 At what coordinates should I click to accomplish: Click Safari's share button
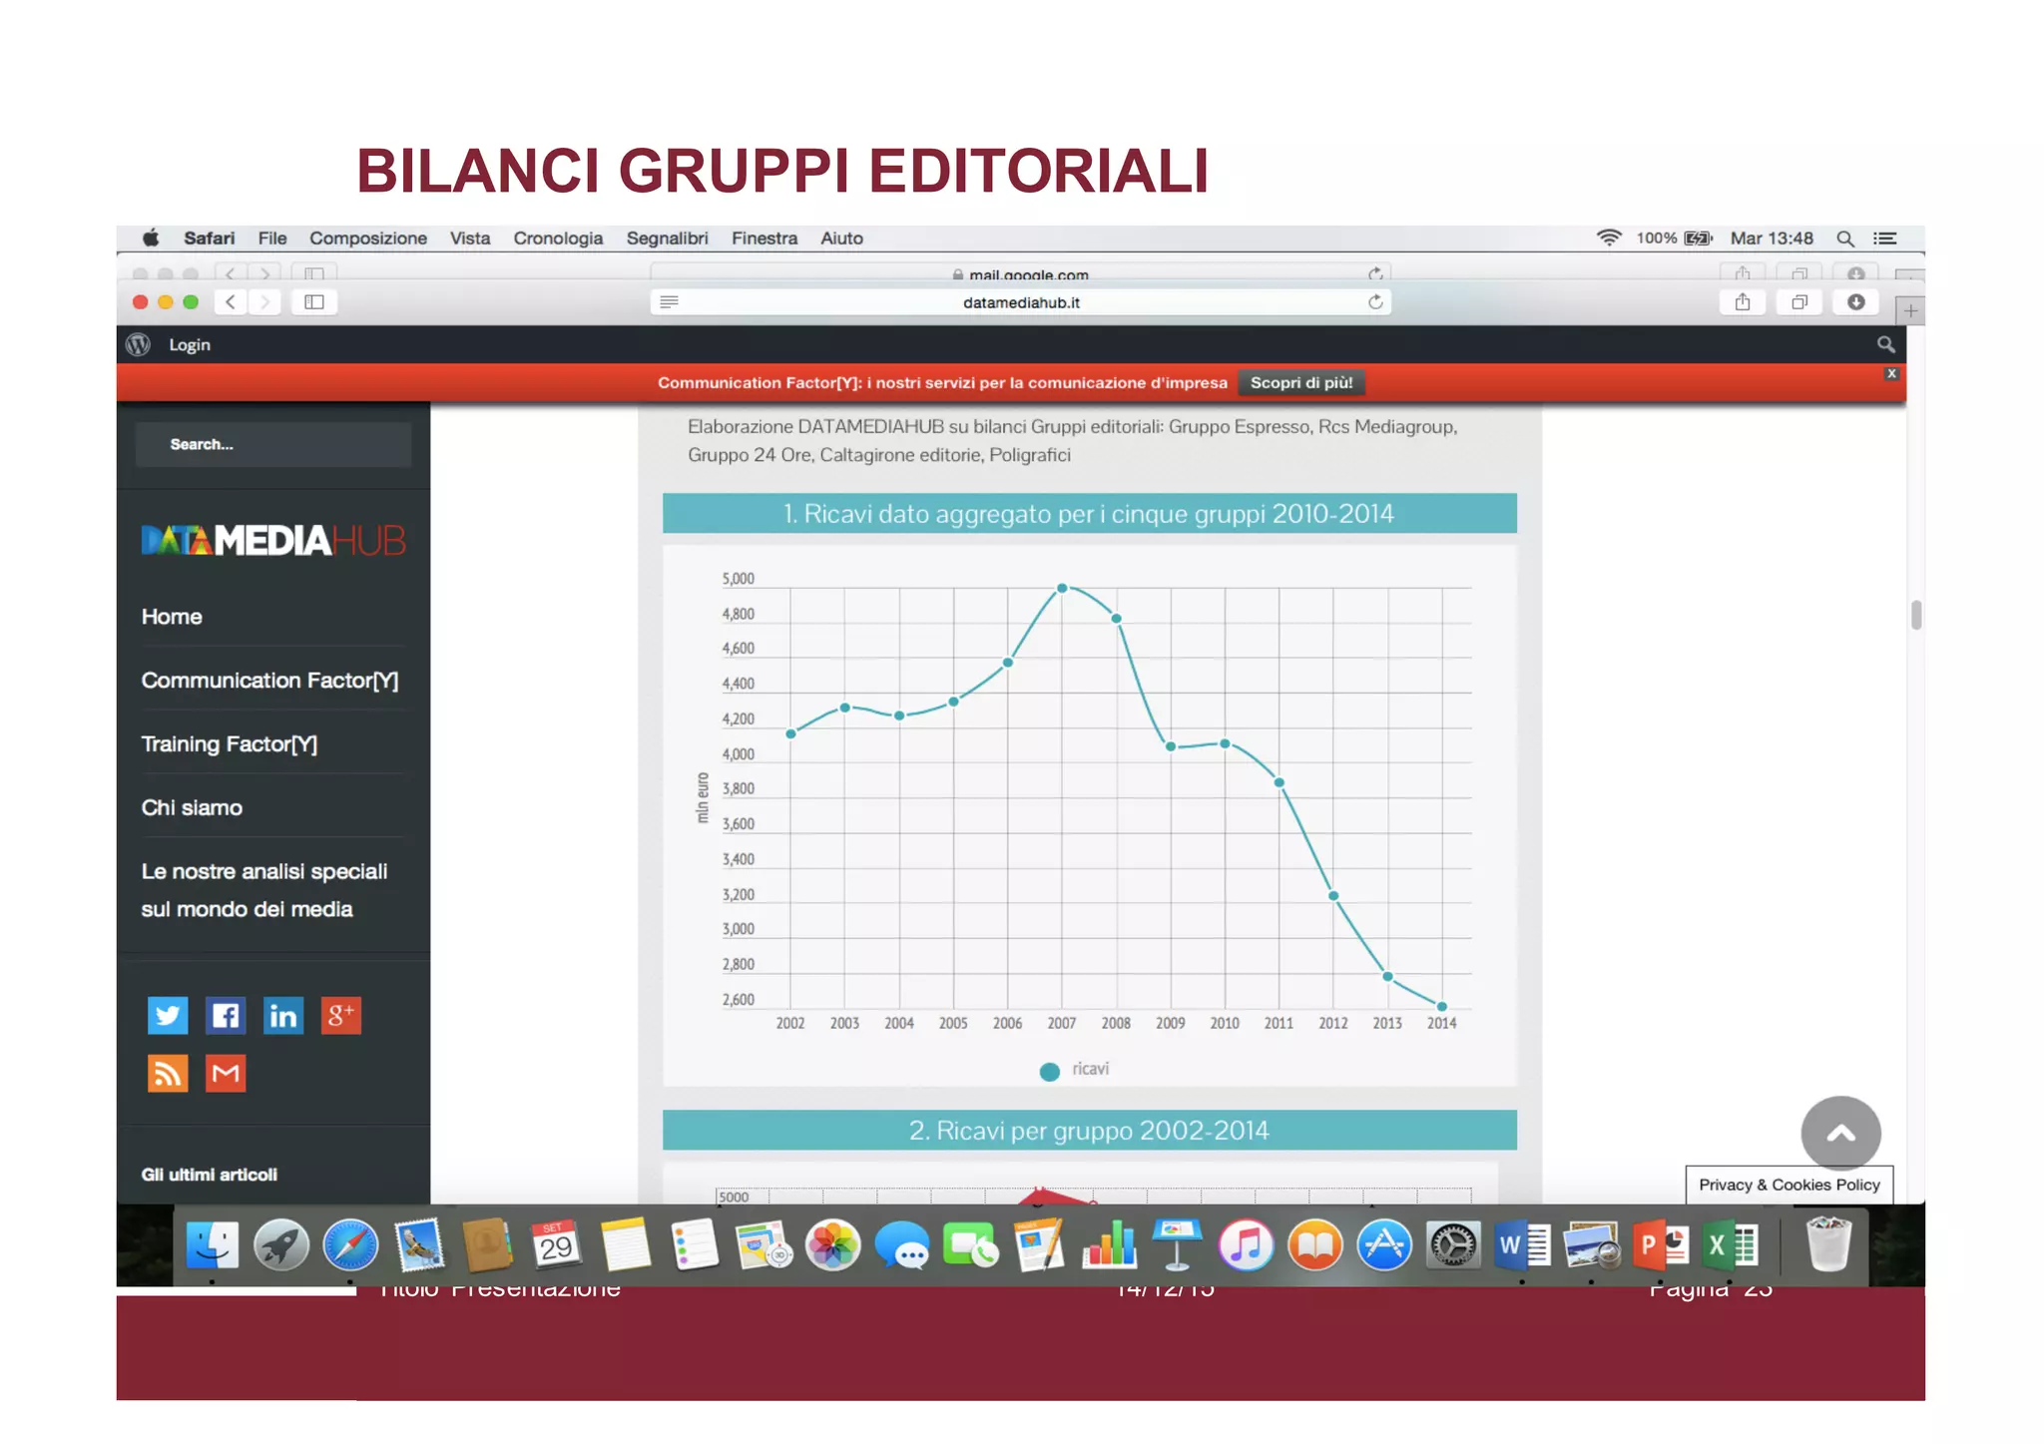point(1743,302)
